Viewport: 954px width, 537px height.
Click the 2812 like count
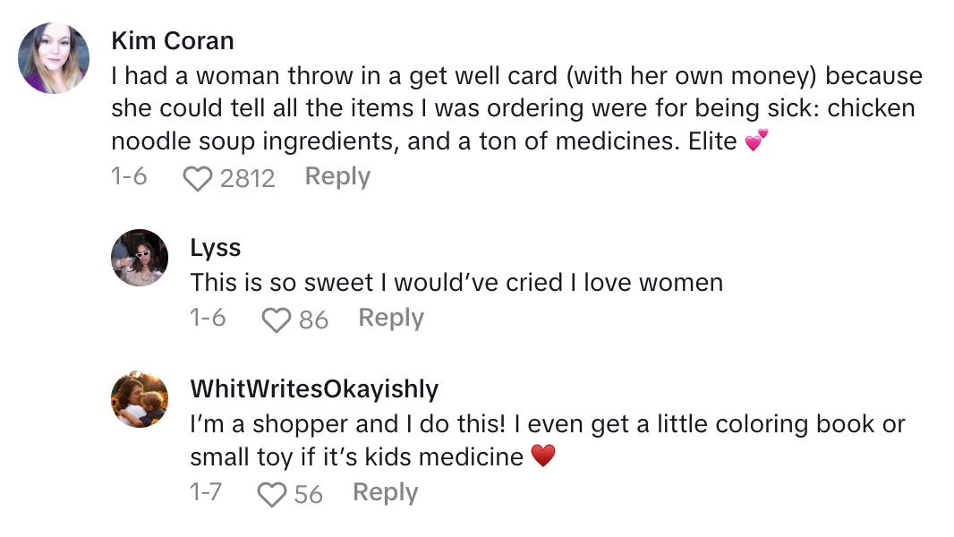(248, 179)
